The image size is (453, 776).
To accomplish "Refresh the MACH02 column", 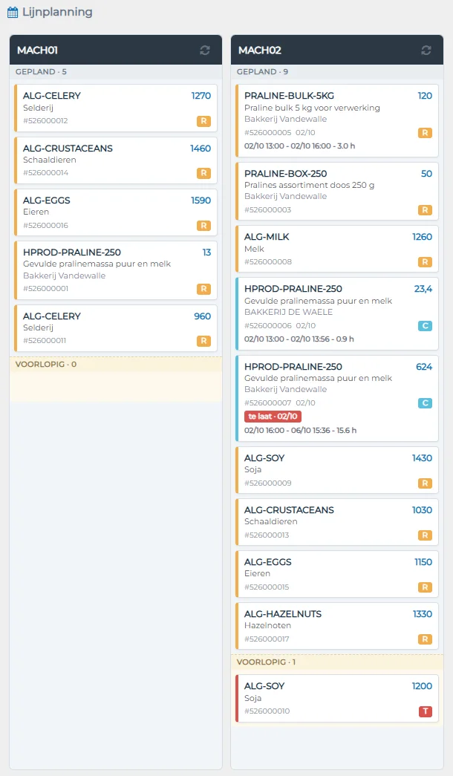I will coord(426,50).
